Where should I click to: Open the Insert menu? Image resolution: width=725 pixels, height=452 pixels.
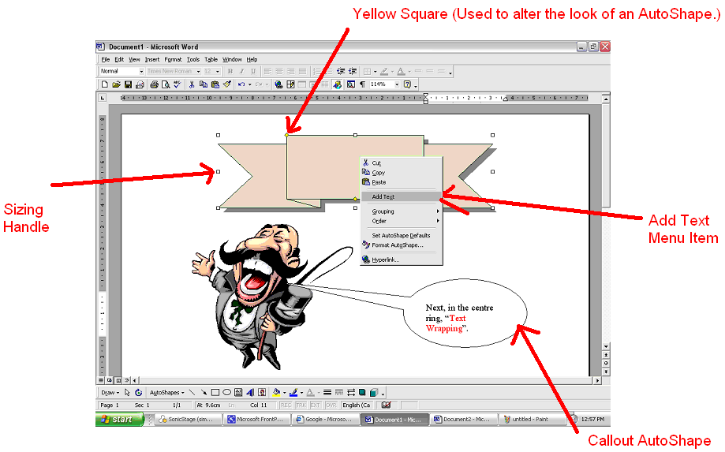click(x=152, y=60)
